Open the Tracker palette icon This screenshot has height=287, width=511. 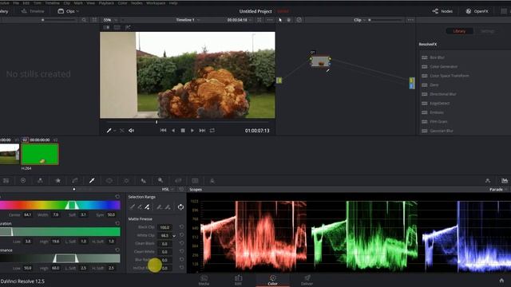click(x=126, y=181)
